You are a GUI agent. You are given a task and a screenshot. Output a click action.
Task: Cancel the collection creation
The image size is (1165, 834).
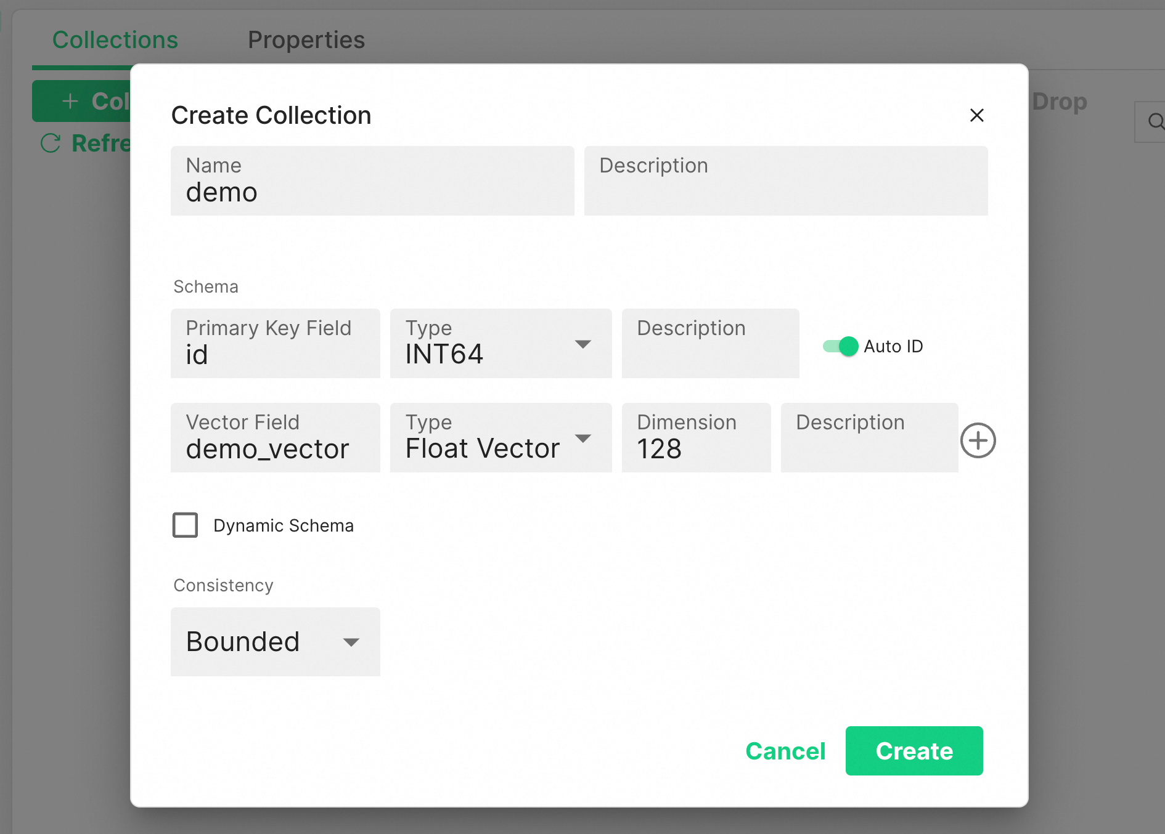point(785,751)
